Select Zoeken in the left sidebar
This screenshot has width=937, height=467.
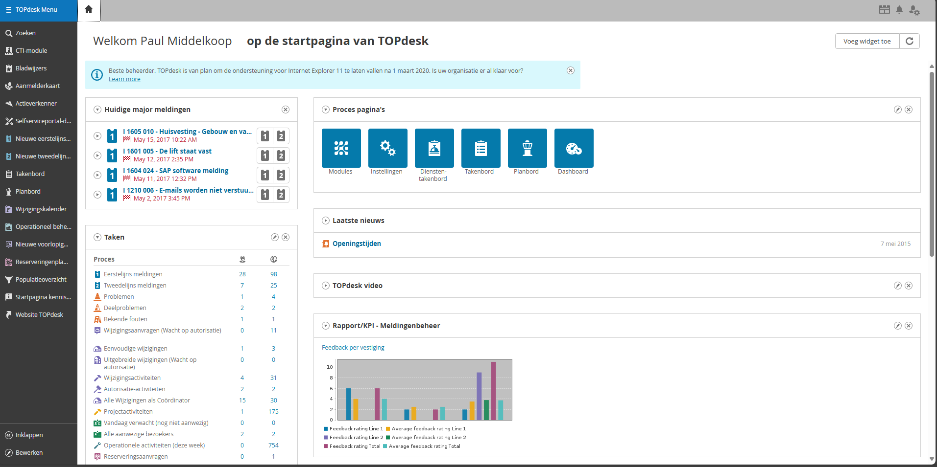pyautogui.click(x=24, y=33)
